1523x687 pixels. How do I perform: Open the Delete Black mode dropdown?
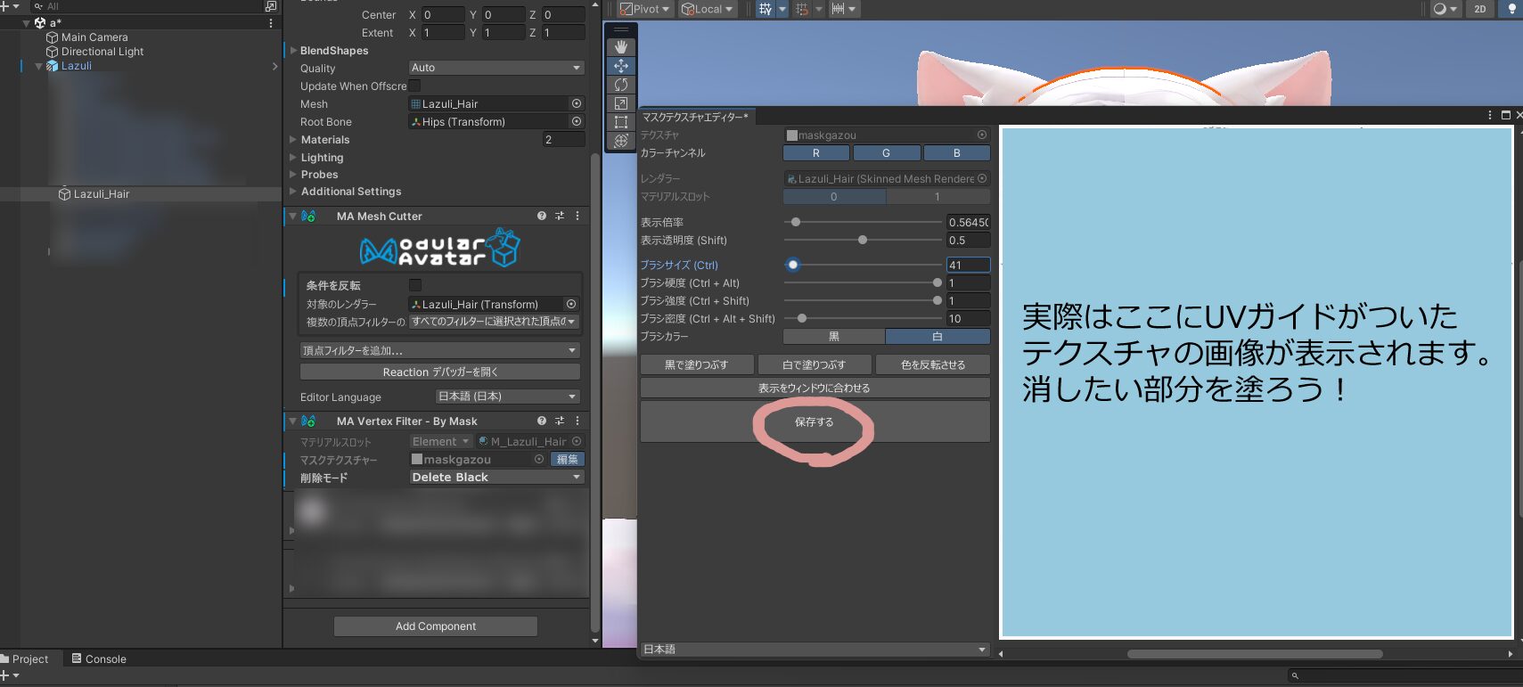coord(495,478)
